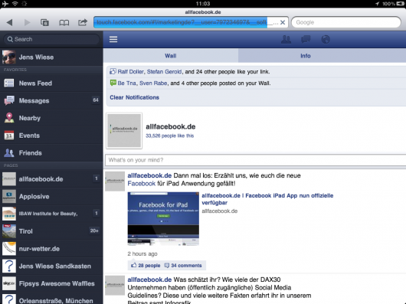Open allfacebook.de author link on DAX30 post
Image resolution: width=406 pixels, height=304 pixels.
(x=149, y=279)
